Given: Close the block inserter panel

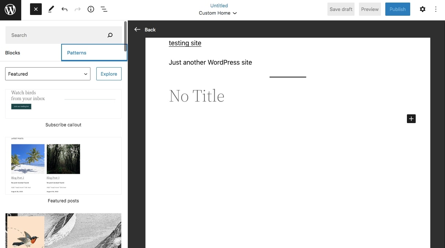Looking at the screenshot, I should [x=36, y=9].
